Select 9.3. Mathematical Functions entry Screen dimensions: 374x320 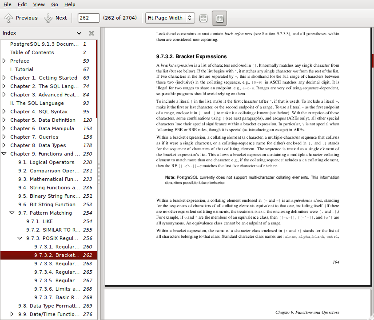(49, 179)
